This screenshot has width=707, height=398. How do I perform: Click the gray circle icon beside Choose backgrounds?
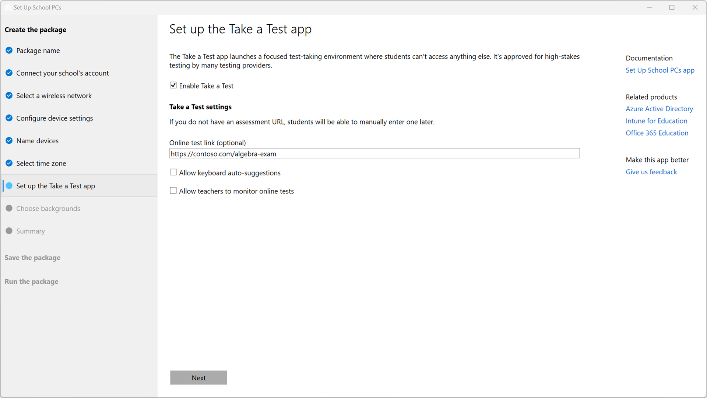tap(9, 208)
